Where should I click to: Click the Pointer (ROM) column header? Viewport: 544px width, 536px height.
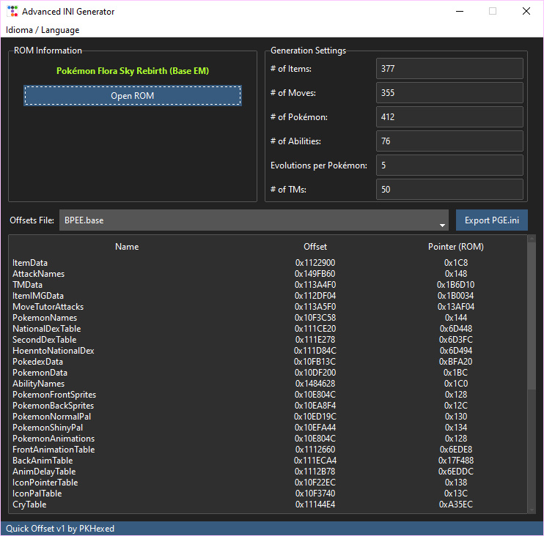pyautogui.click(x=455, y=247)
